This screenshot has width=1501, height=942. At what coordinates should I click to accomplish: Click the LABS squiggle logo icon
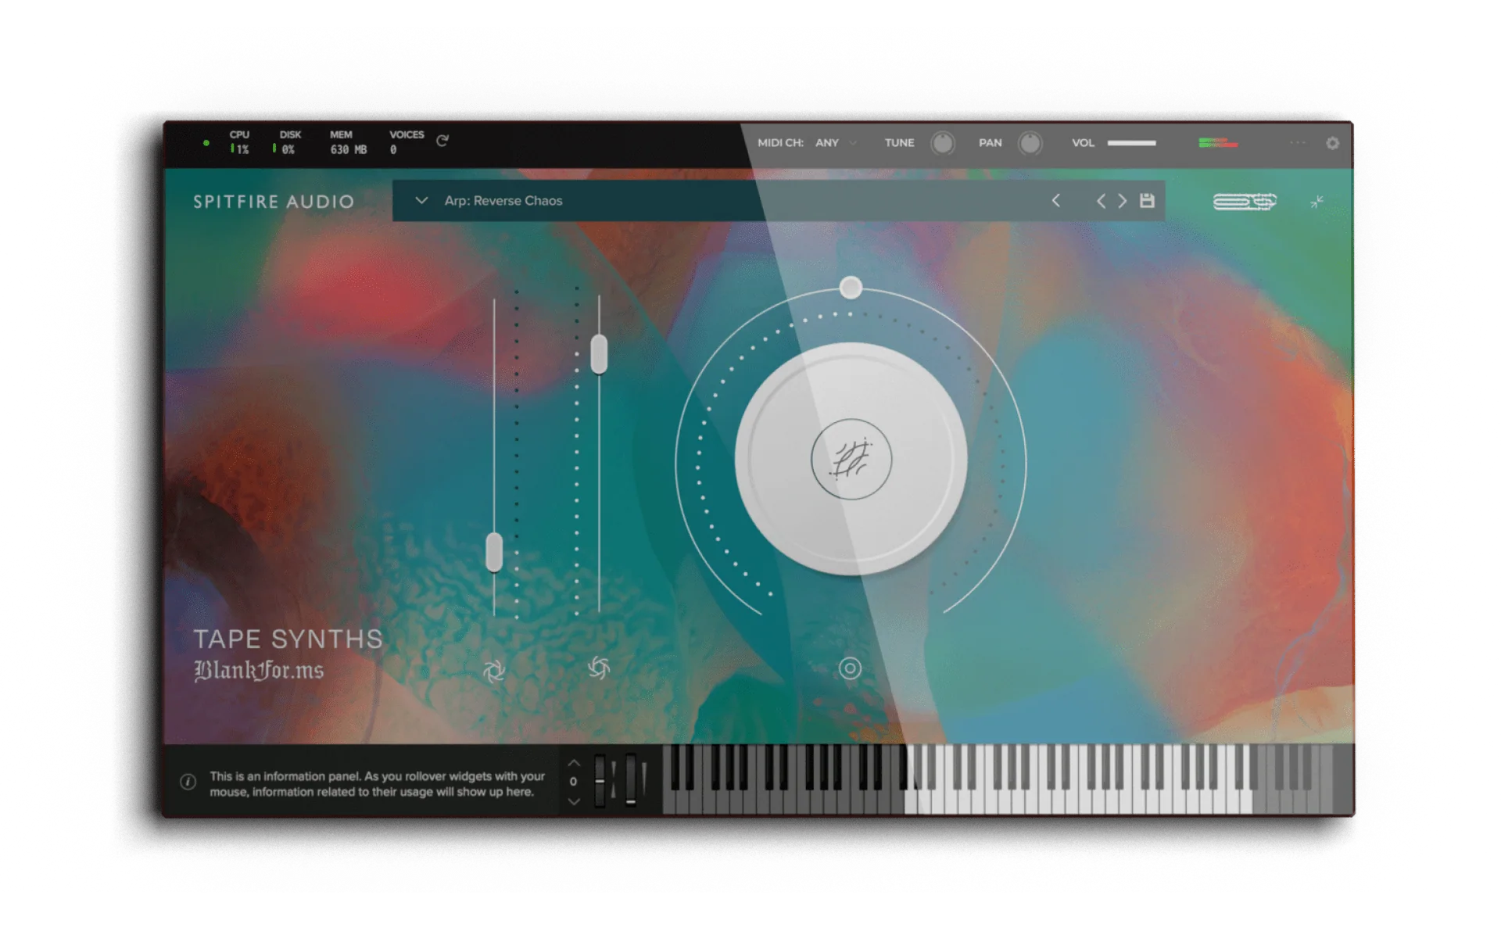(x=1245, y=202)
